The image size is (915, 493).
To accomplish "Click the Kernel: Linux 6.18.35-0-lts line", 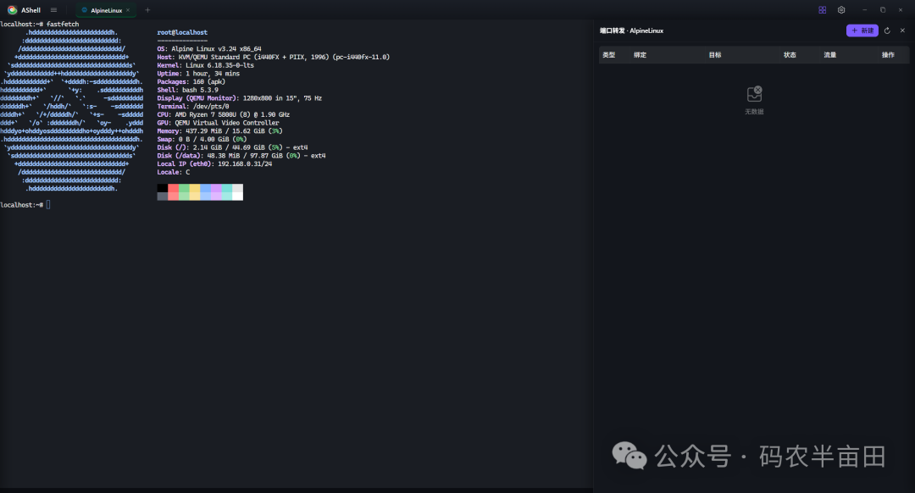I will click(205, 65).
